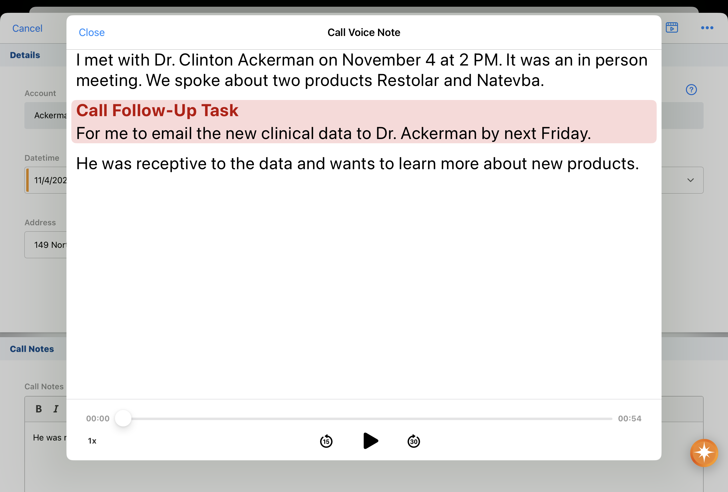The image size is (728, 492).
Task: Change the 1x playback speed
Action: 92,441
